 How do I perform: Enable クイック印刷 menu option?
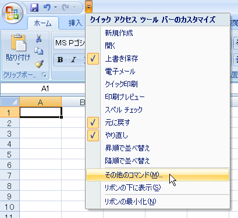click(x=158, y=84)
